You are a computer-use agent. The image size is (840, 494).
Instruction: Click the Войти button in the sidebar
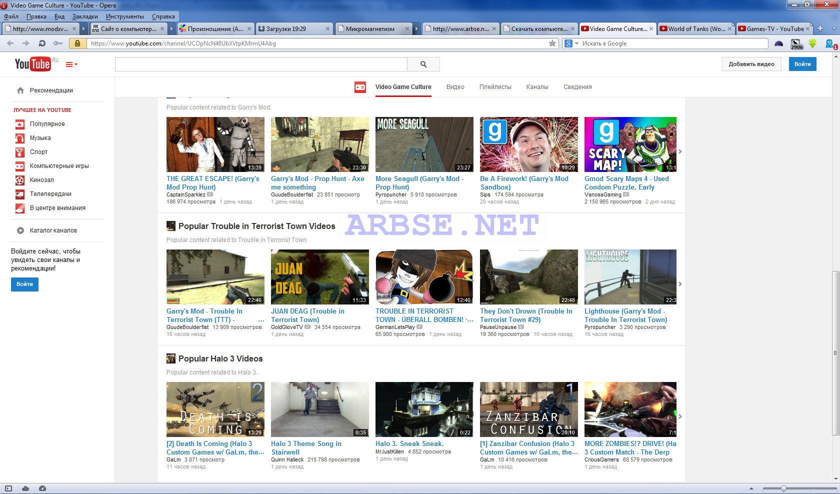pyautogui.click(x=24, y=284)
